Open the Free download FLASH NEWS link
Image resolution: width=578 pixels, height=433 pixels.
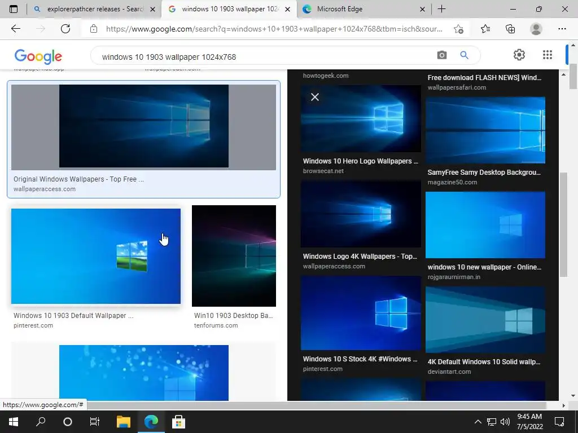click(x=484, y=78)
